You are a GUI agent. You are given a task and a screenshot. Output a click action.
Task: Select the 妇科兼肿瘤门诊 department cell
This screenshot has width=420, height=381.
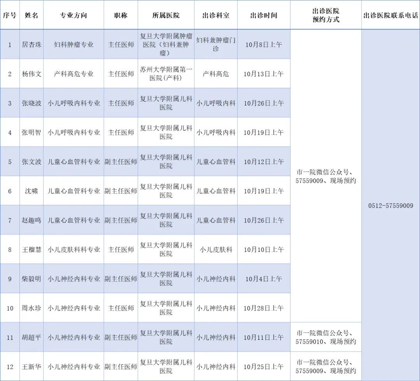tap(216, 44)
